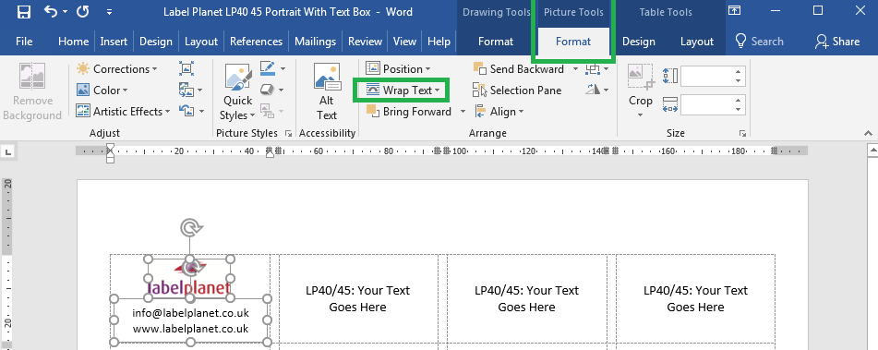Open the File menu
878x350 pixels.
24,42
